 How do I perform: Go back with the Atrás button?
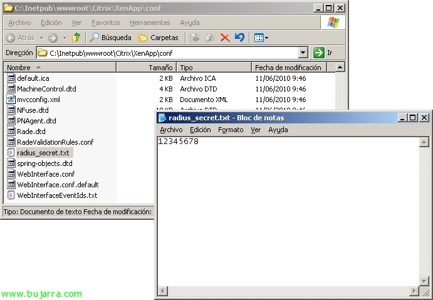[x=20, y=38]
